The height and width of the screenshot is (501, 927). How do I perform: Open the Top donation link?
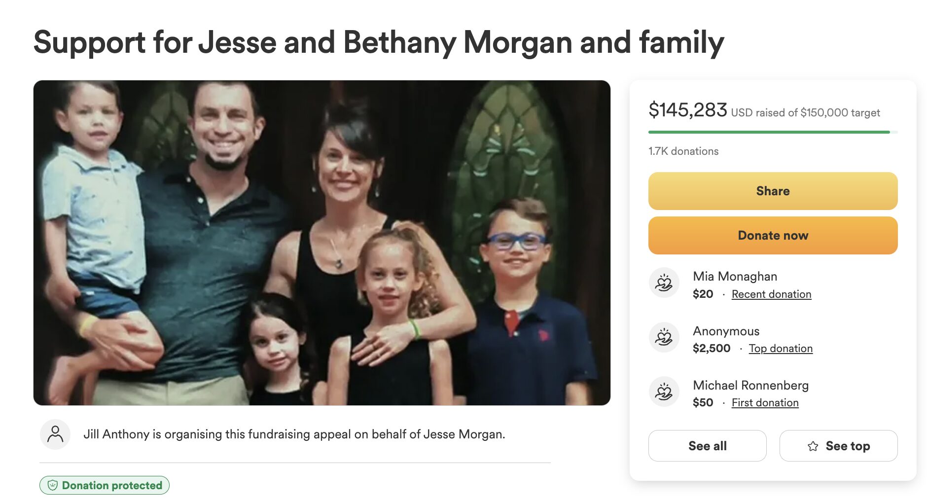pos(781,349)
